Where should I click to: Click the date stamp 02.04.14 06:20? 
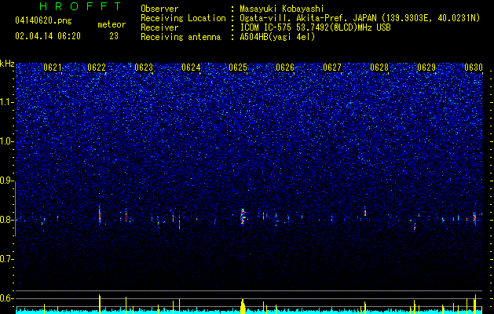(48, 36)
